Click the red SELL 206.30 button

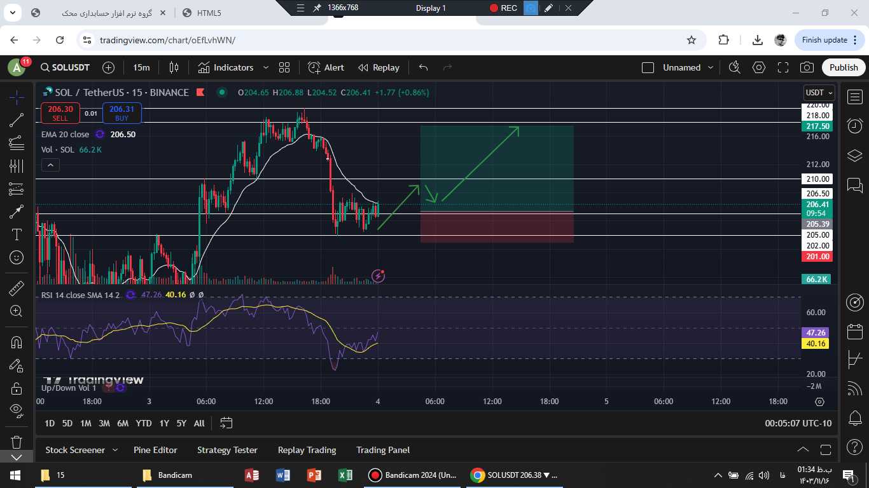coord(60,113)
